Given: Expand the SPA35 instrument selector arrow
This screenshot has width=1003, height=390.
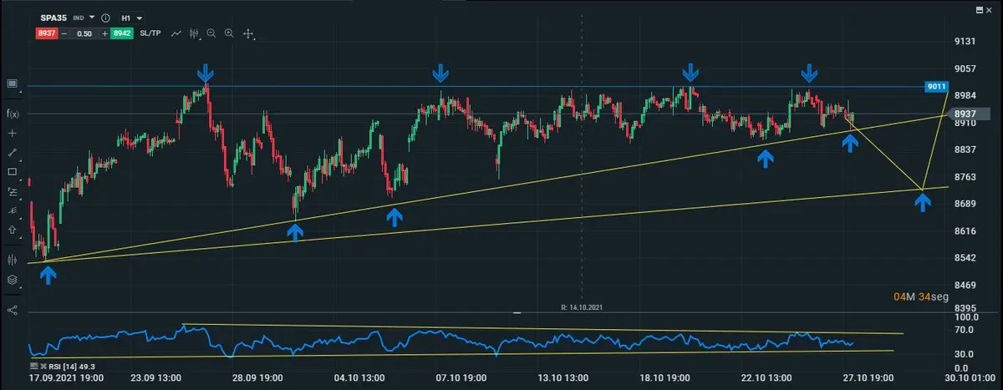Looking at the screenshot, I should coord(92,18).
